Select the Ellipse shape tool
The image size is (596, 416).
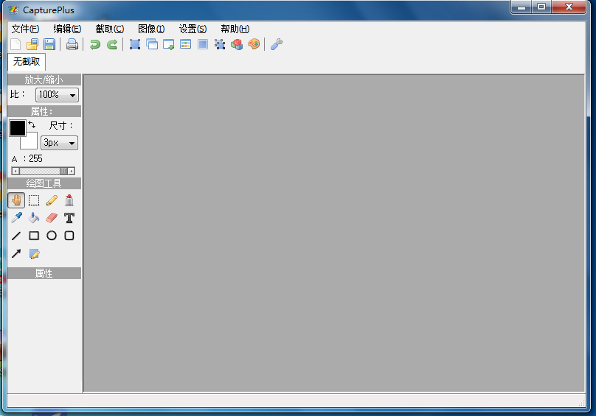click(52, 236)
